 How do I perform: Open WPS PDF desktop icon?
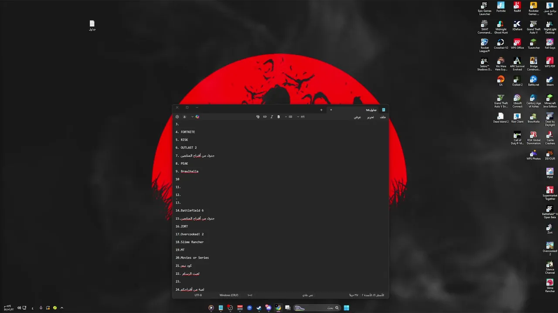(x=550, y=63)
